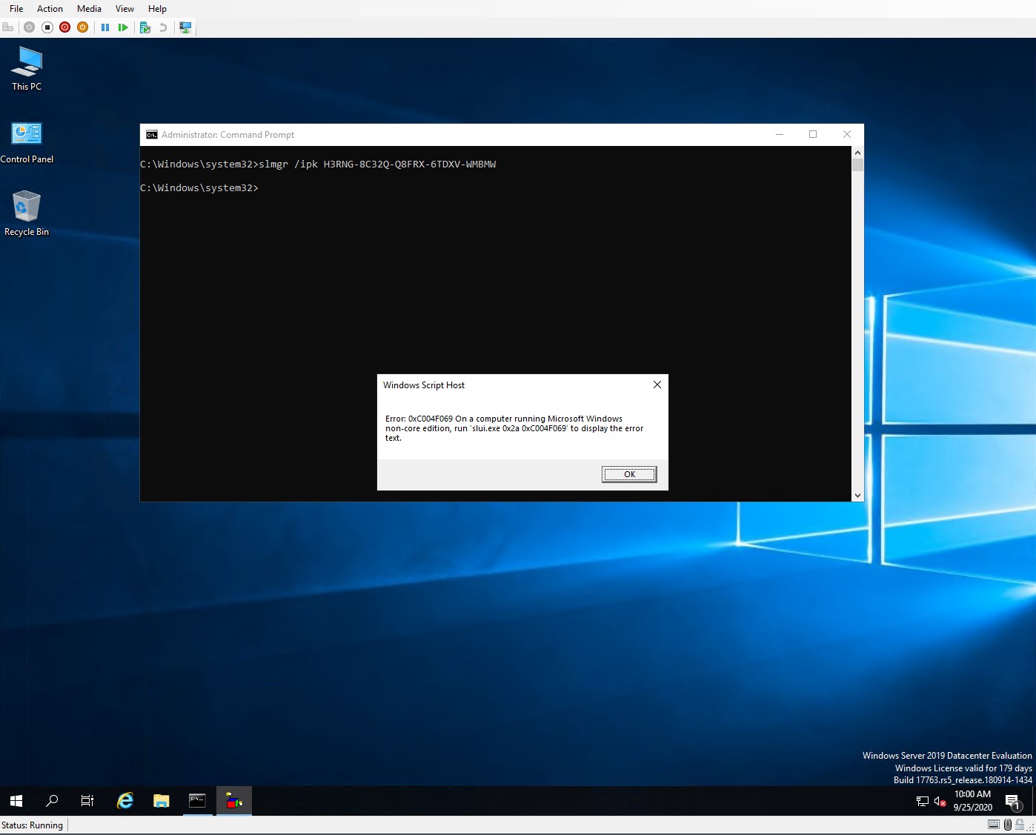
Task: Open File Explorer from the taskbar
Action: coord(161,801)
